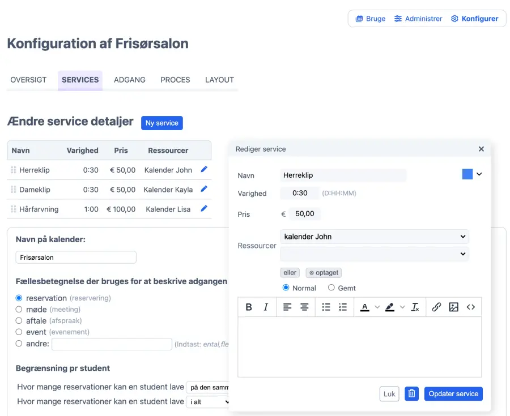Clear text formatting in editor
The image size is (510, 416).
pyautogui.click(x=415, y=307)
